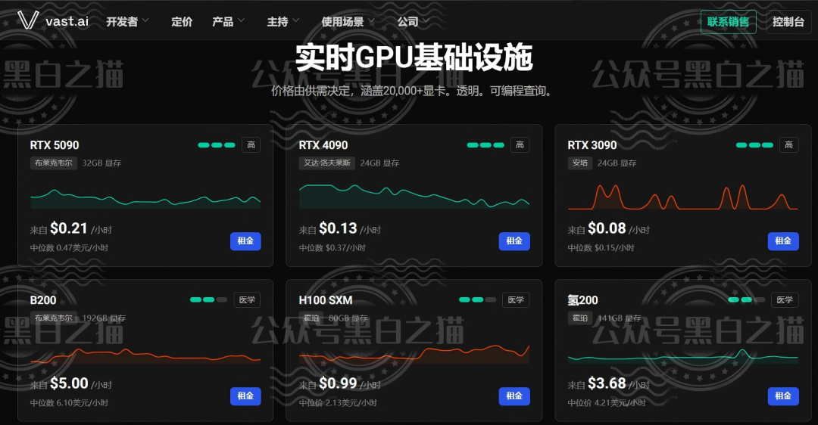Click the 高 badge on RTX 4090
818x425 pixels.
coord(520,144)
